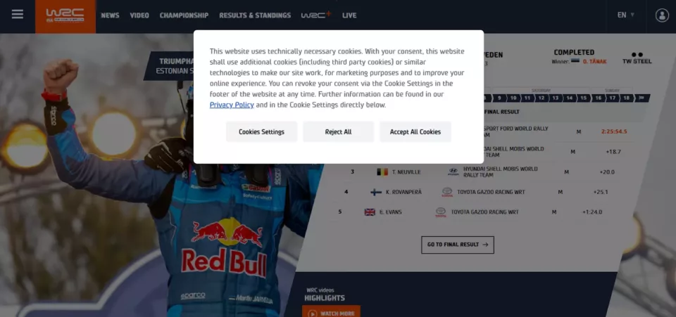This screenshot has height=317, width=676.
Task: Open the user account icon
Action: coord(662,15)
